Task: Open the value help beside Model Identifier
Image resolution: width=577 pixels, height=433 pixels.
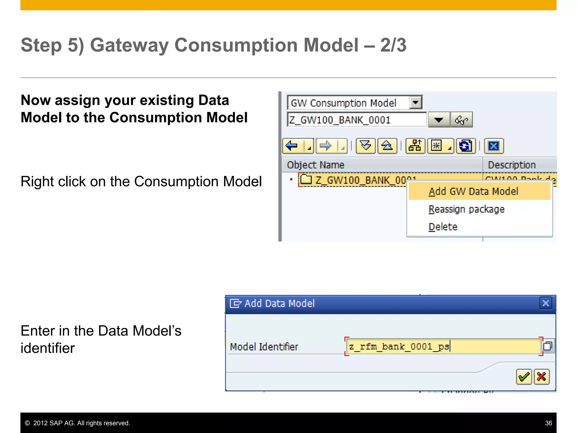Action: click(548, 346)
